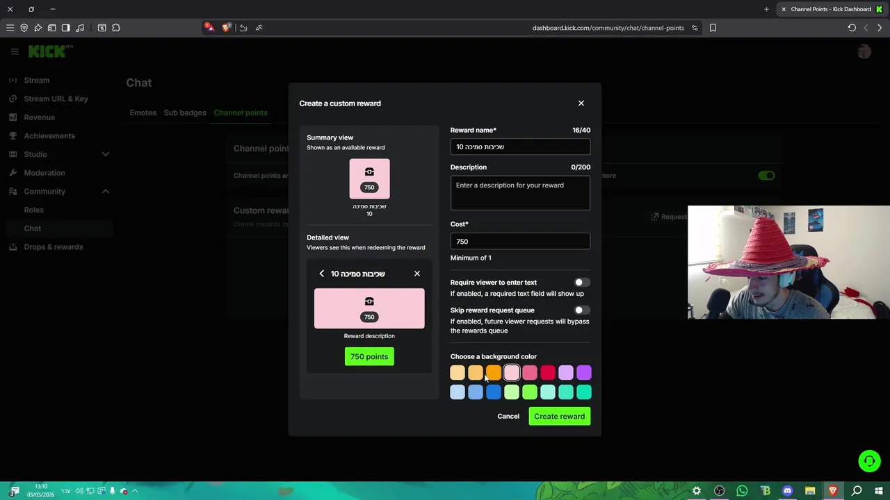This screenshot has height=500, width=890.
Task: Toggle the Channel points switch behind the dialog
Action: tap(766, 176)
